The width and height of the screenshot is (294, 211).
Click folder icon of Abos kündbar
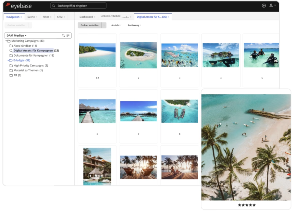coord(11,46)
